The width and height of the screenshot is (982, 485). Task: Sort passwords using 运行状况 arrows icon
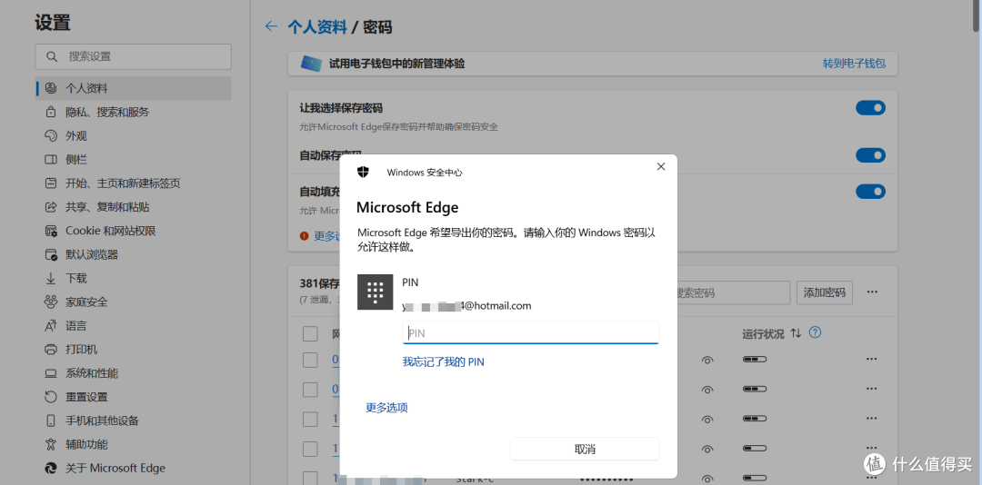pos(796,333)
